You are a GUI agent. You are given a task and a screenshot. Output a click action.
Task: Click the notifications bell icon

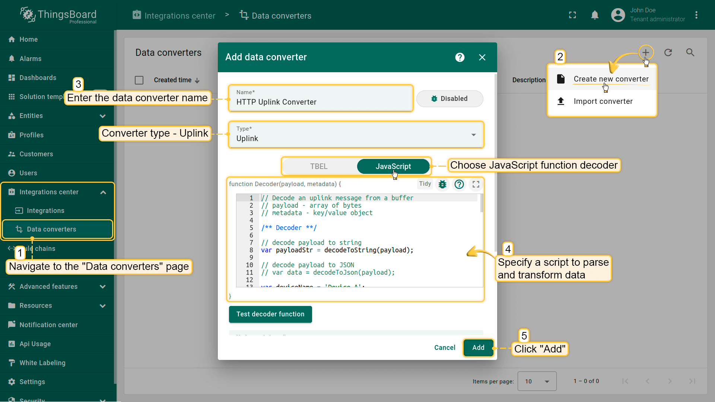click(x=595, y=15)
